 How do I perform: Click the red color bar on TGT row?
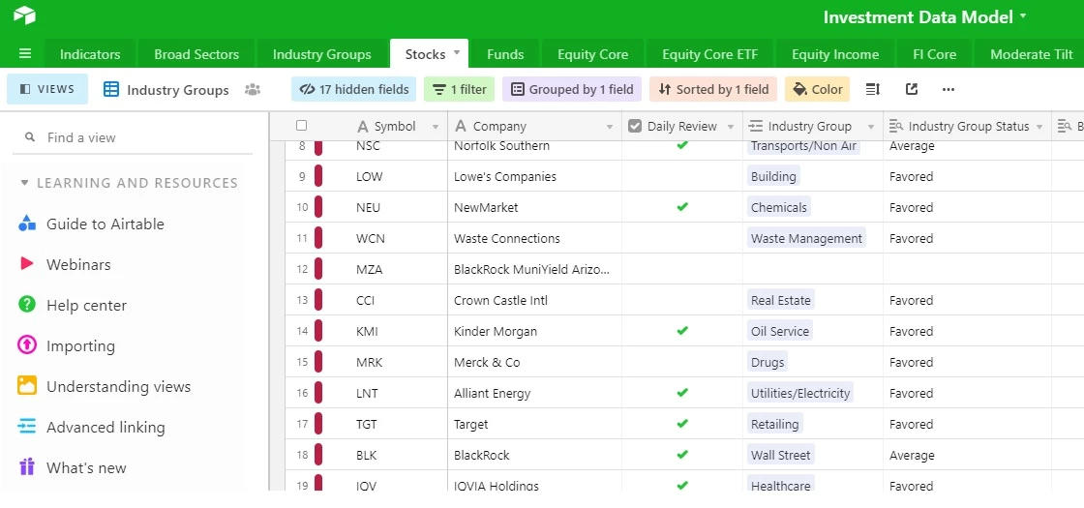coord(318,424)
